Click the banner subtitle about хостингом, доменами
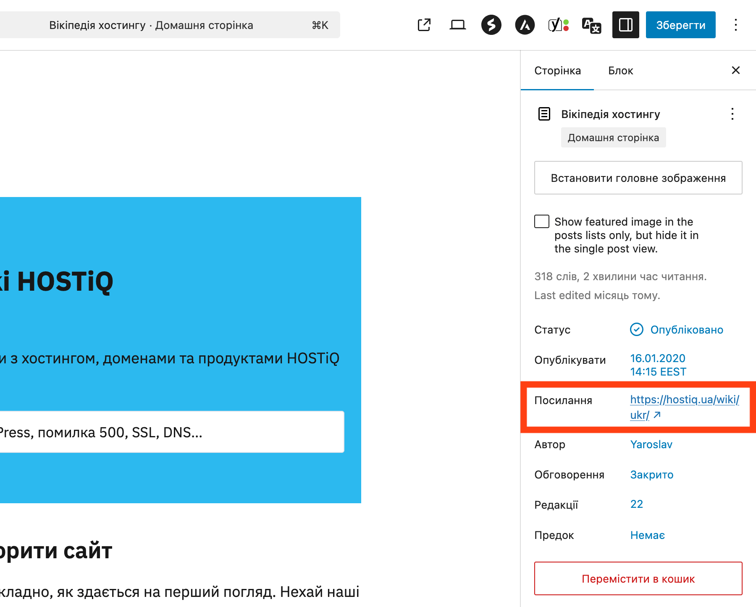The width and height of the screenshot is (756, 607). coord(170,358)
